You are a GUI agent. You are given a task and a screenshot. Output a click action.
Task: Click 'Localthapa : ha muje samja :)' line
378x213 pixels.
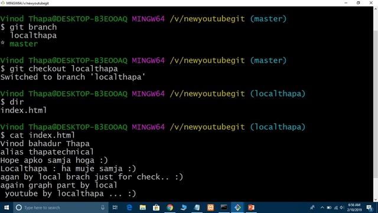pos(69,169)
